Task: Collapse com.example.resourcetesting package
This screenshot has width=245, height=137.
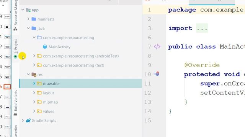Action: pos(34,37)
